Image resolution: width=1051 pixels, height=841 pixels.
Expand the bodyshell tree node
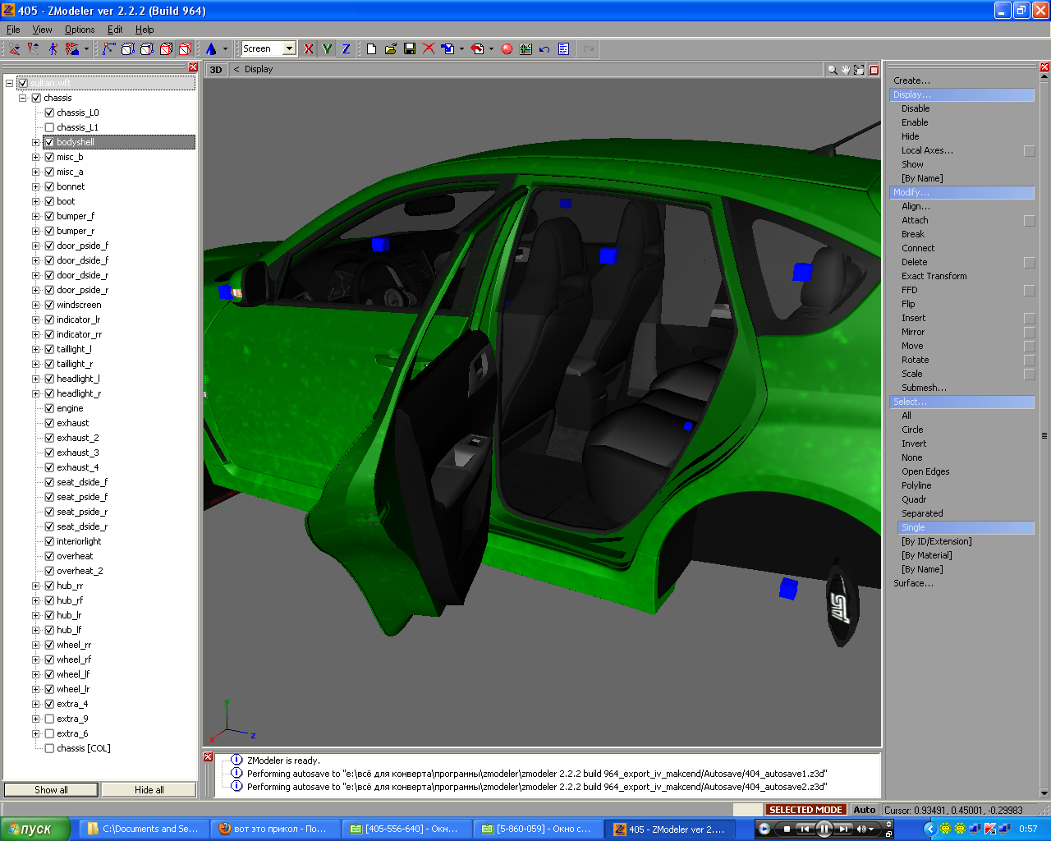tap(35, 142)
